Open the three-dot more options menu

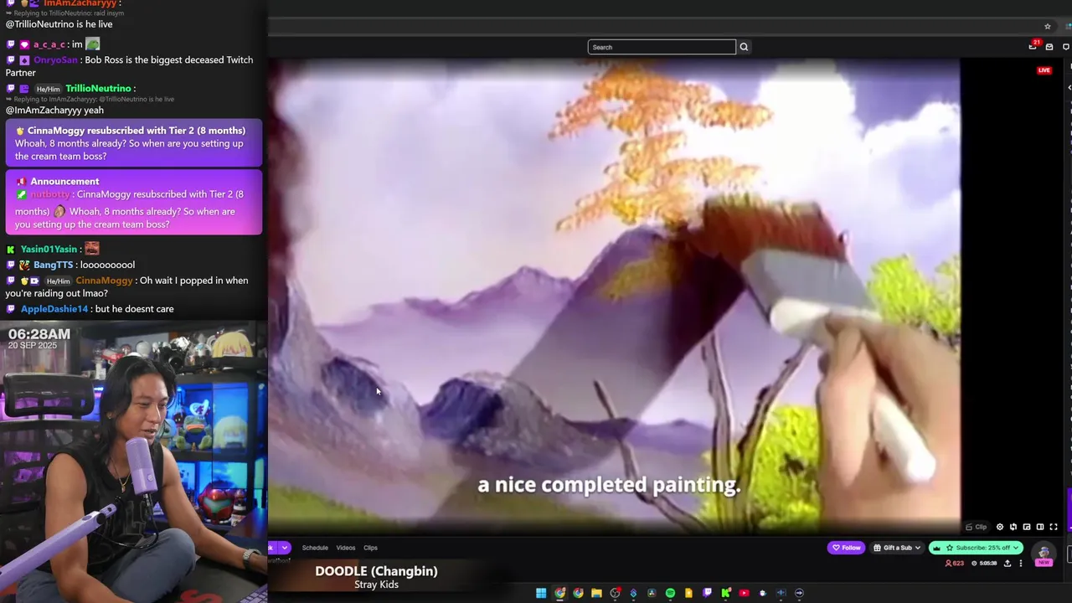1020,563
